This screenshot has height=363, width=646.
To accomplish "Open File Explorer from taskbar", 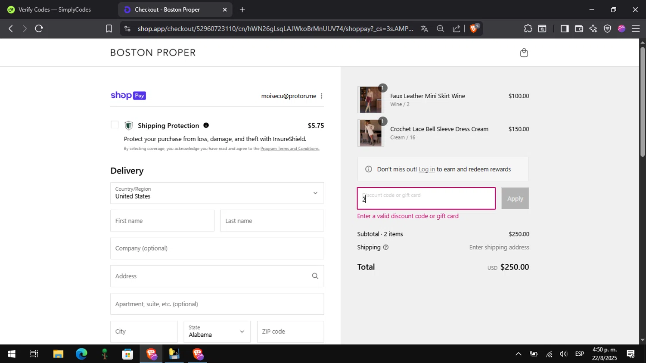I will 58,354.
